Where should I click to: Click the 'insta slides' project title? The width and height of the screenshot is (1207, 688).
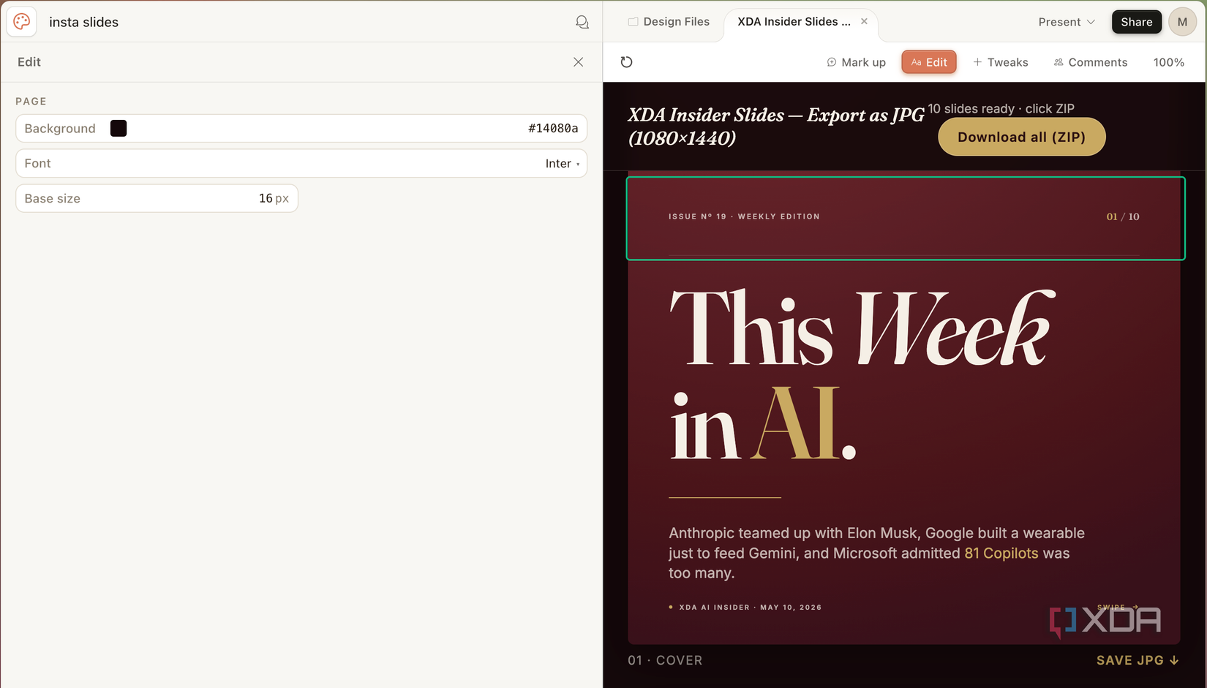(83, 22)
